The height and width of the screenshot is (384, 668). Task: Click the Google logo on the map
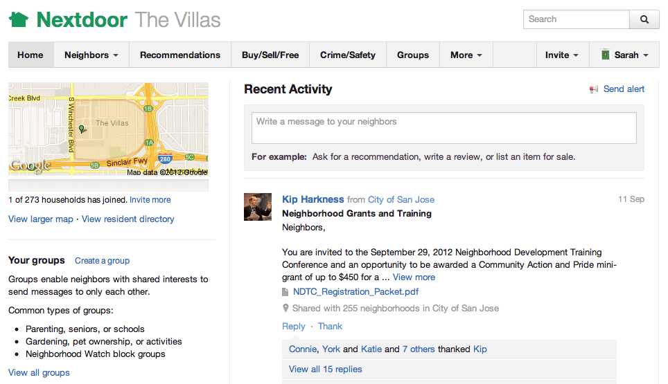30,166
